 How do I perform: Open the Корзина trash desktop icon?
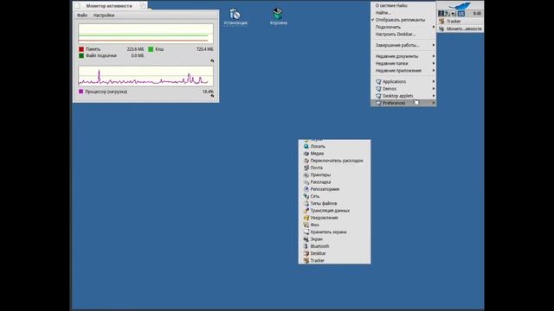click(x=278, y=16)
